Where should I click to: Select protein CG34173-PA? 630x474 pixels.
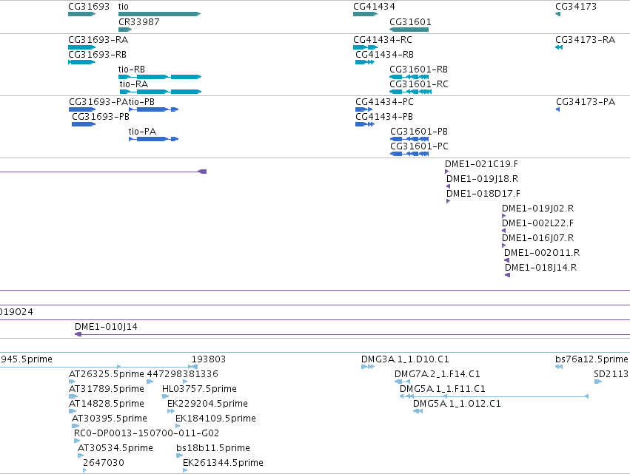click(586, 102)
